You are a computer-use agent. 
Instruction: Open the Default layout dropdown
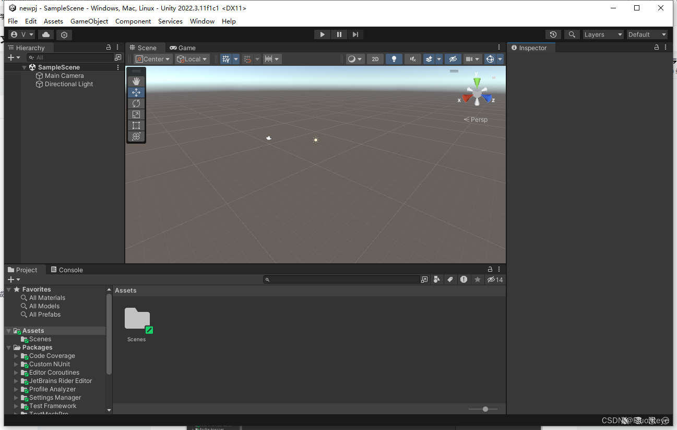[x=647, y=34]
